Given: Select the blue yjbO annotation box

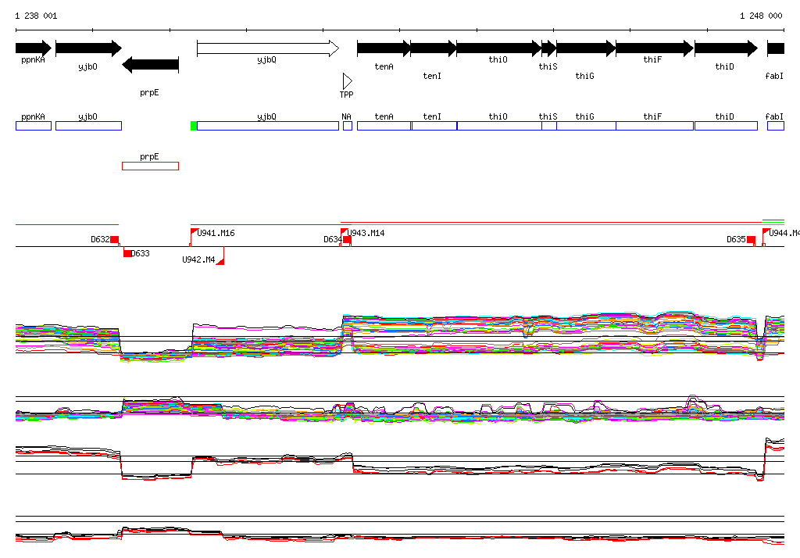Looking at the screenshot, I should click(89, 126).
